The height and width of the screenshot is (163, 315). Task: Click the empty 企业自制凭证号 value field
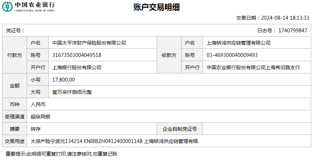257,129
